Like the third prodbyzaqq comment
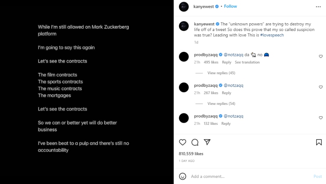Viewport: 326px width, 184px height. [x=321, y=118]
